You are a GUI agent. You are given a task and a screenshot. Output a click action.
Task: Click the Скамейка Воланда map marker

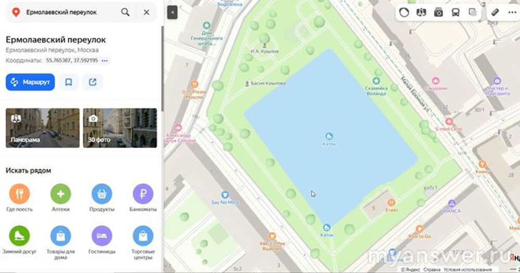[376, 82]
